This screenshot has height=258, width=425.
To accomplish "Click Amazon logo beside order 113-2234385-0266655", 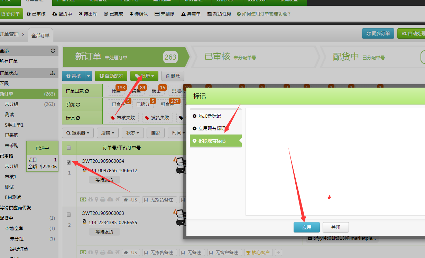I will coord(84,222).
